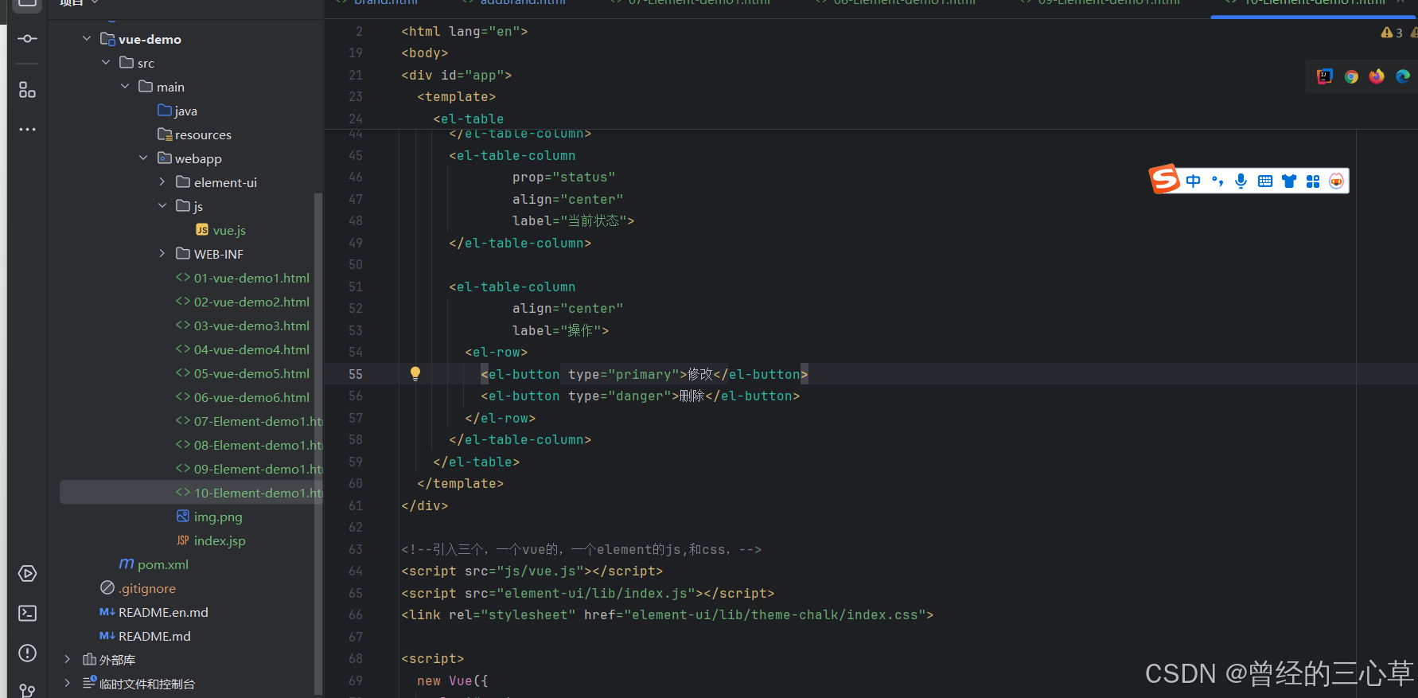Open preview in IntelliJ built-in browser icon
The width and height of the screenshot is (1418, 698).
[x=1325, y=76]
